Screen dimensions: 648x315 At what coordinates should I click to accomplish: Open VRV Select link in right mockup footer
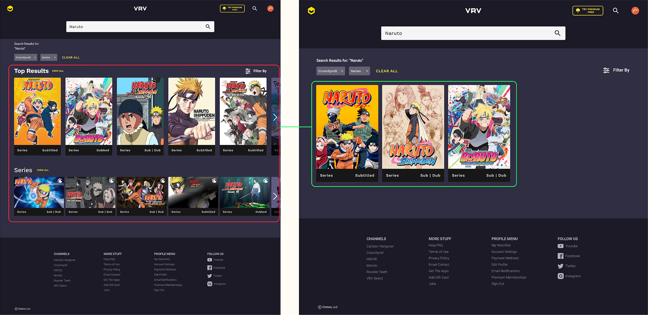(x=375, y=279)
